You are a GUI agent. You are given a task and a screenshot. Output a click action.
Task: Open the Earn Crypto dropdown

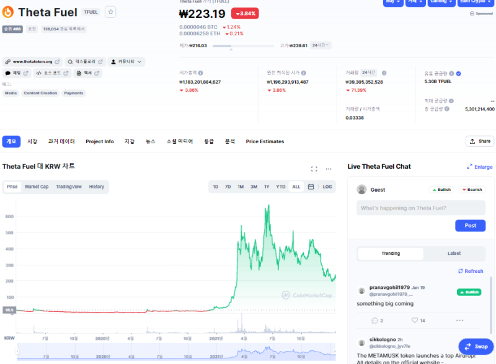pyautogui.click(x=476, y=2)
